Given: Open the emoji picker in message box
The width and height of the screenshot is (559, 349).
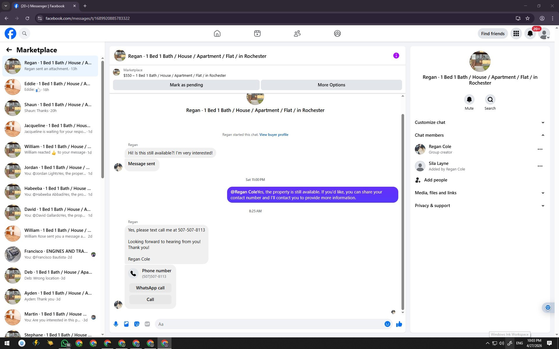Looking at the screenshot, I should (x=387, y=324).
